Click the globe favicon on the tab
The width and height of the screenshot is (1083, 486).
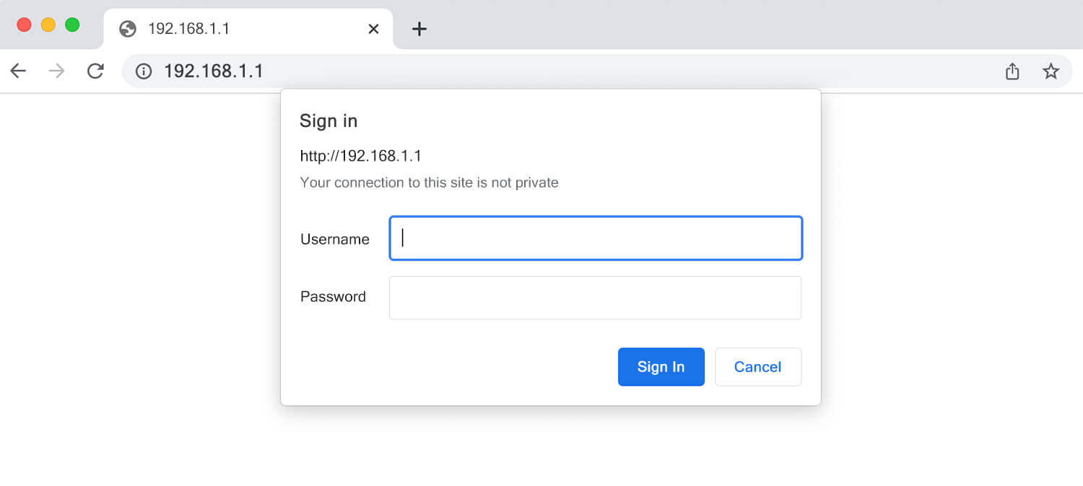click(x=128, y=29)
